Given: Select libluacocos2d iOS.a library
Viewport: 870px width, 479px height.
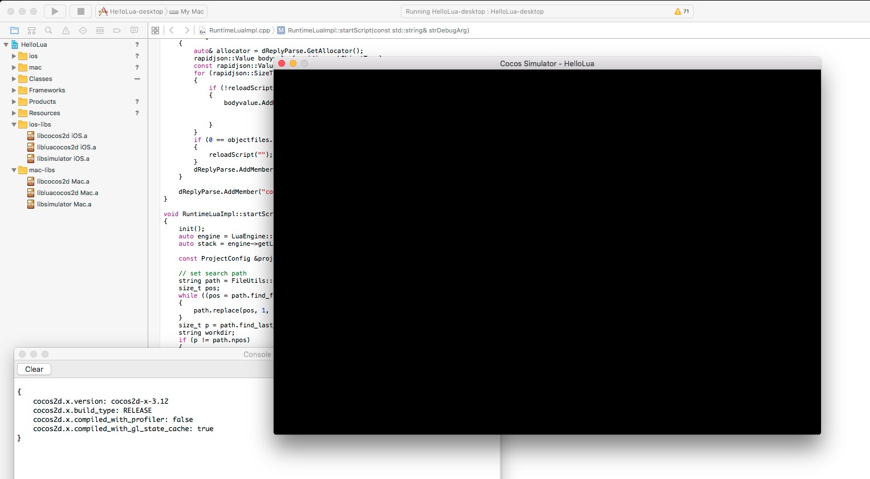Looking at the screenshot, I should [67, 147].
